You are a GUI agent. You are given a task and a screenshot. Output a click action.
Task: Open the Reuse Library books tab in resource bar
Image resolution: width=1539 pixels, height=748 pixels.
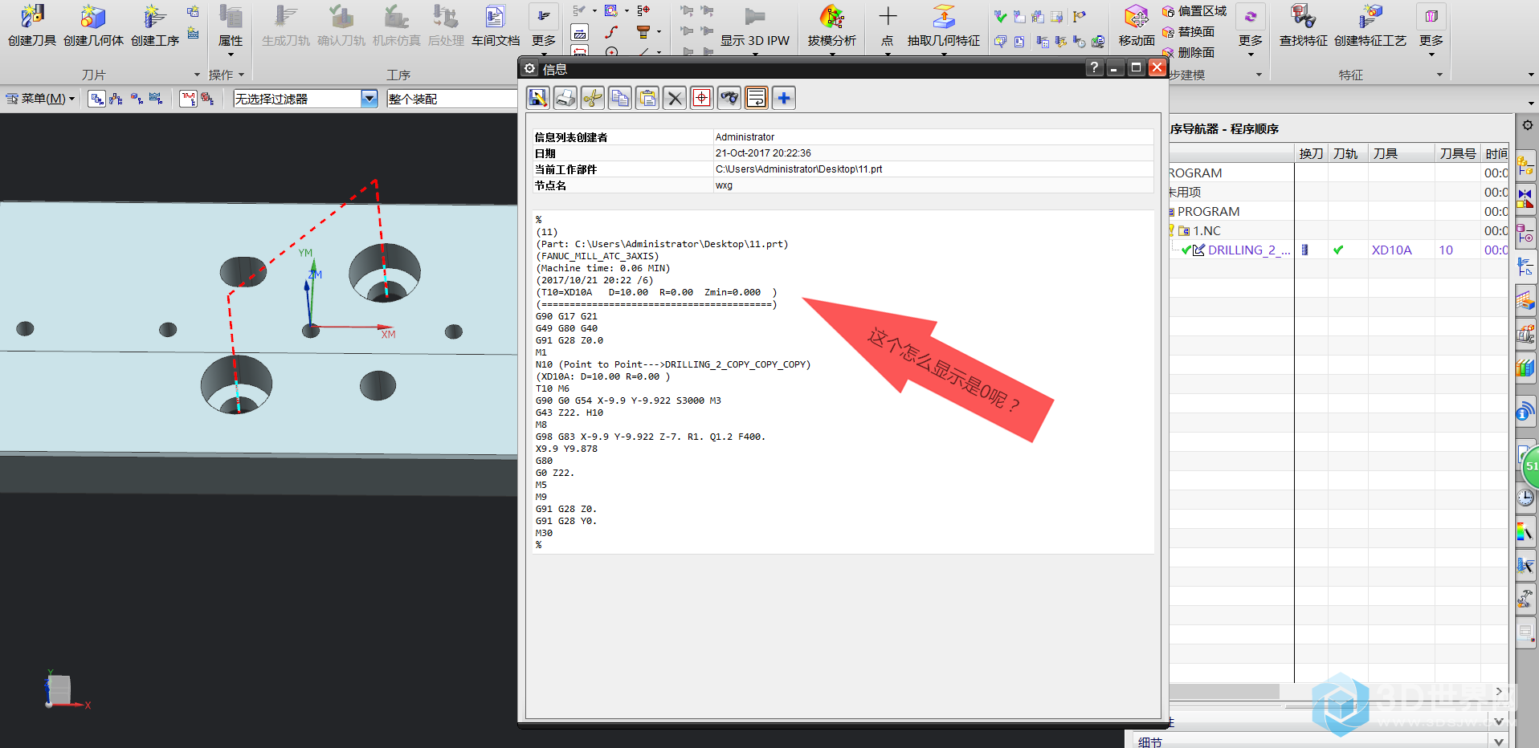1525,368
